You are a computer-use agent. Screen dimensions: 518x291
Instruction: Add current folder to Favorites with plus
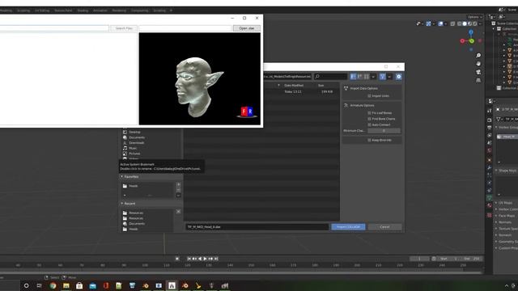178,185
